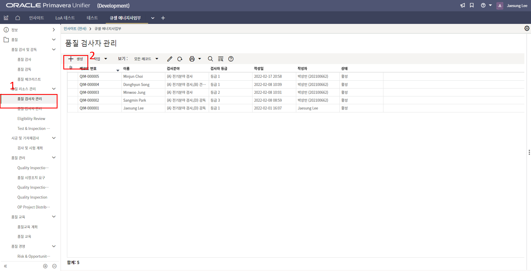
Task: Collapse the sidebar with double-chevron icon
Action: coord(5,266)
